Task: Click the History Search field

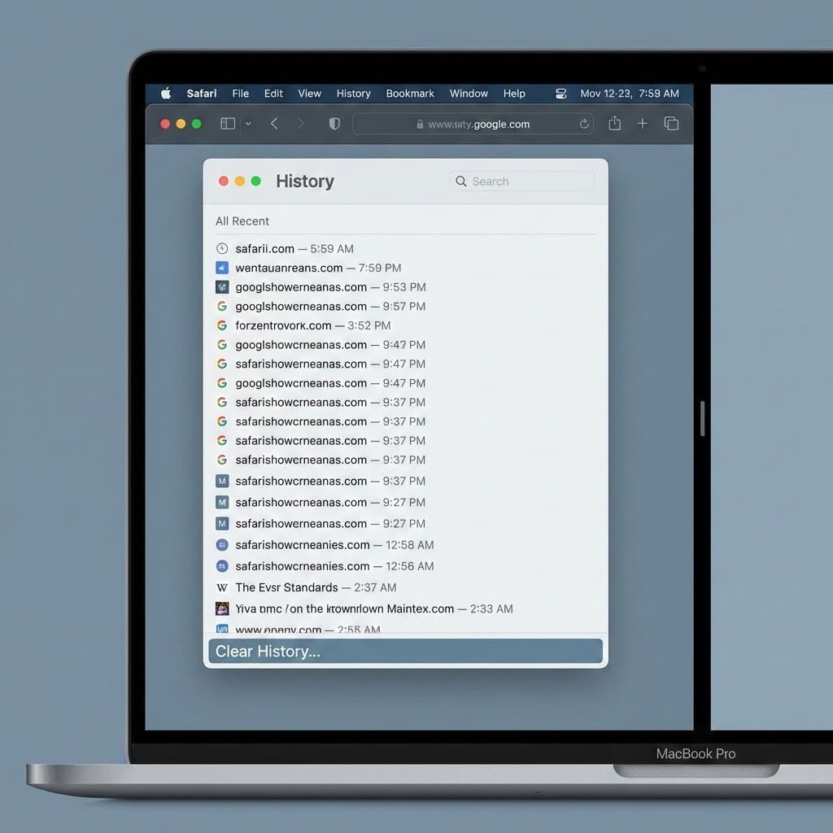Action: point(522,181)
